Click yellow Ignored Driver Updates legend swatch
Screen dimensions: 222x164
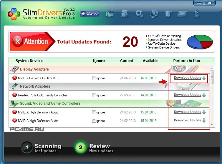click(147, 40)
